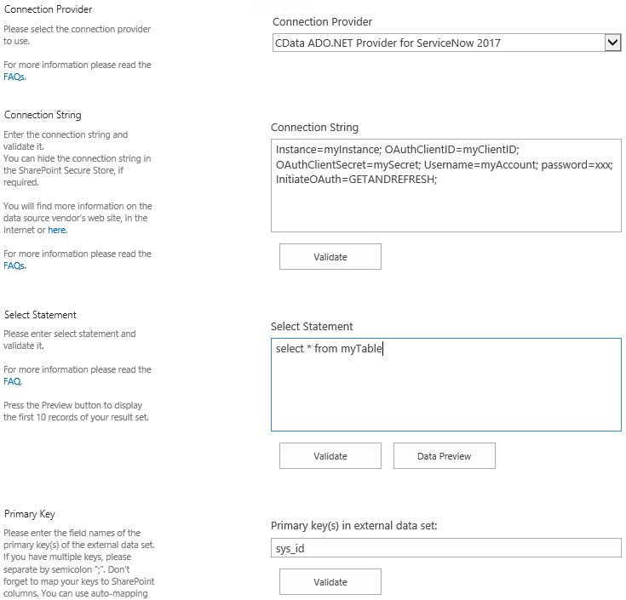The image size is (626, 600).
Task: Click the Primary Key section heading
Action: point(30,514)
